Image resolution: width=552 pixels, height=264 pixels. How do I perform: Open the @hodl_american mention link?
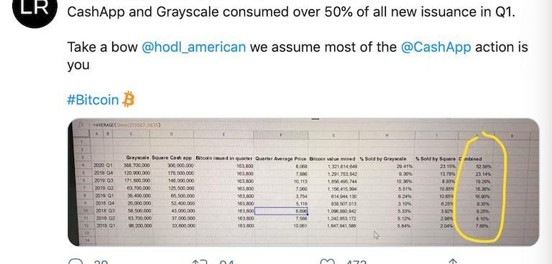[x=193, y=47]
